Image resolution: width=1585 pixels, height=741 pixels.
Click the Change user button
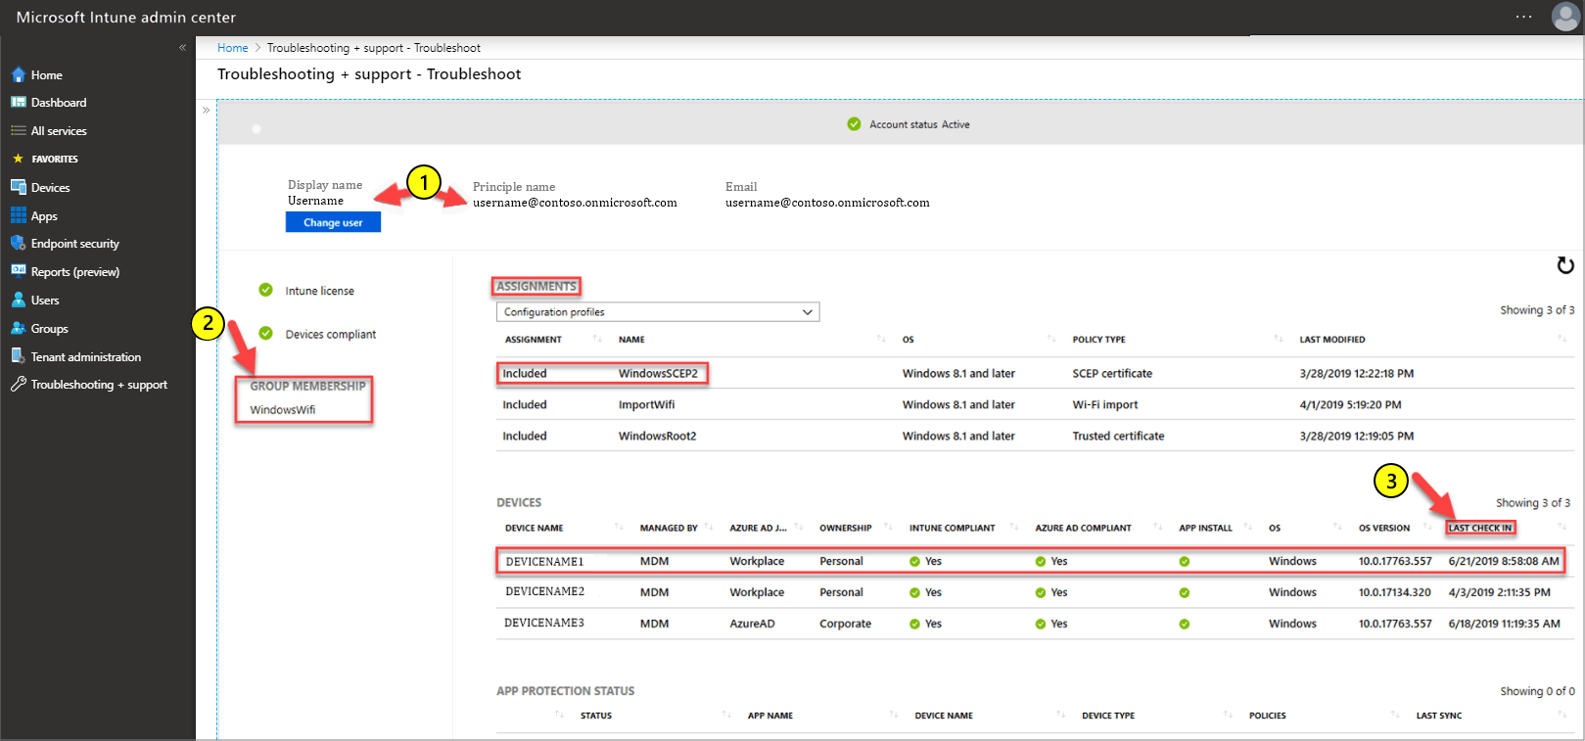pyautogui.click(x=333, y=222)
